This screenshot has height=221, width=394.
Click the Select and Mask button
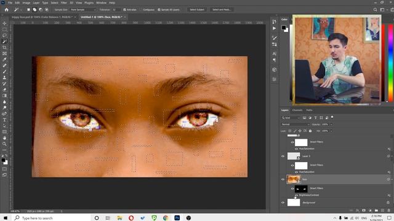click(x=222, y=10)
